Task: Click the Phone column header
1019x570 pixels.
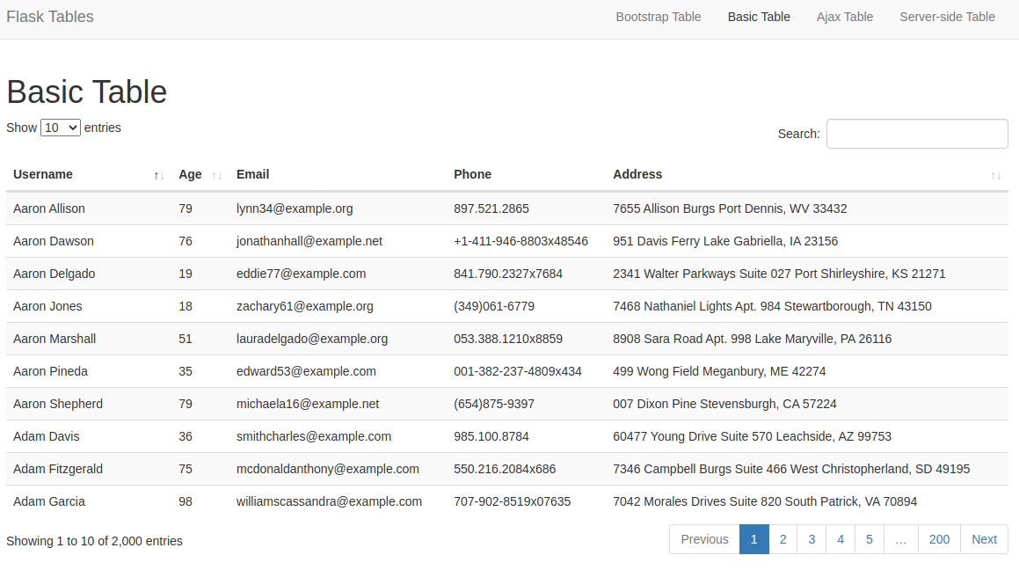Action: pyautogui.click(x=527, y=175)
